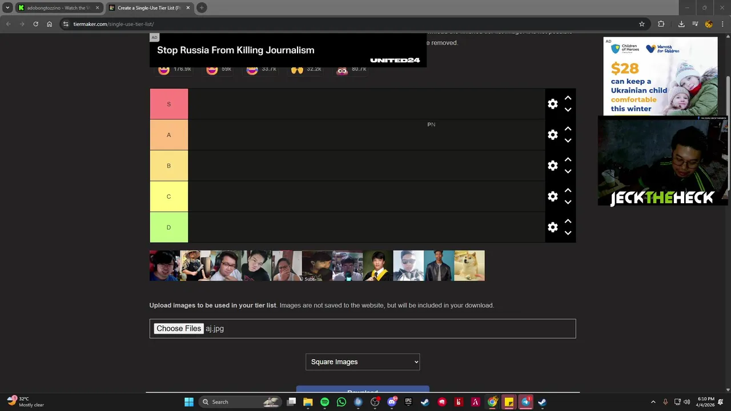
Task: Move C tier row up
Action: tap(568, 191)
